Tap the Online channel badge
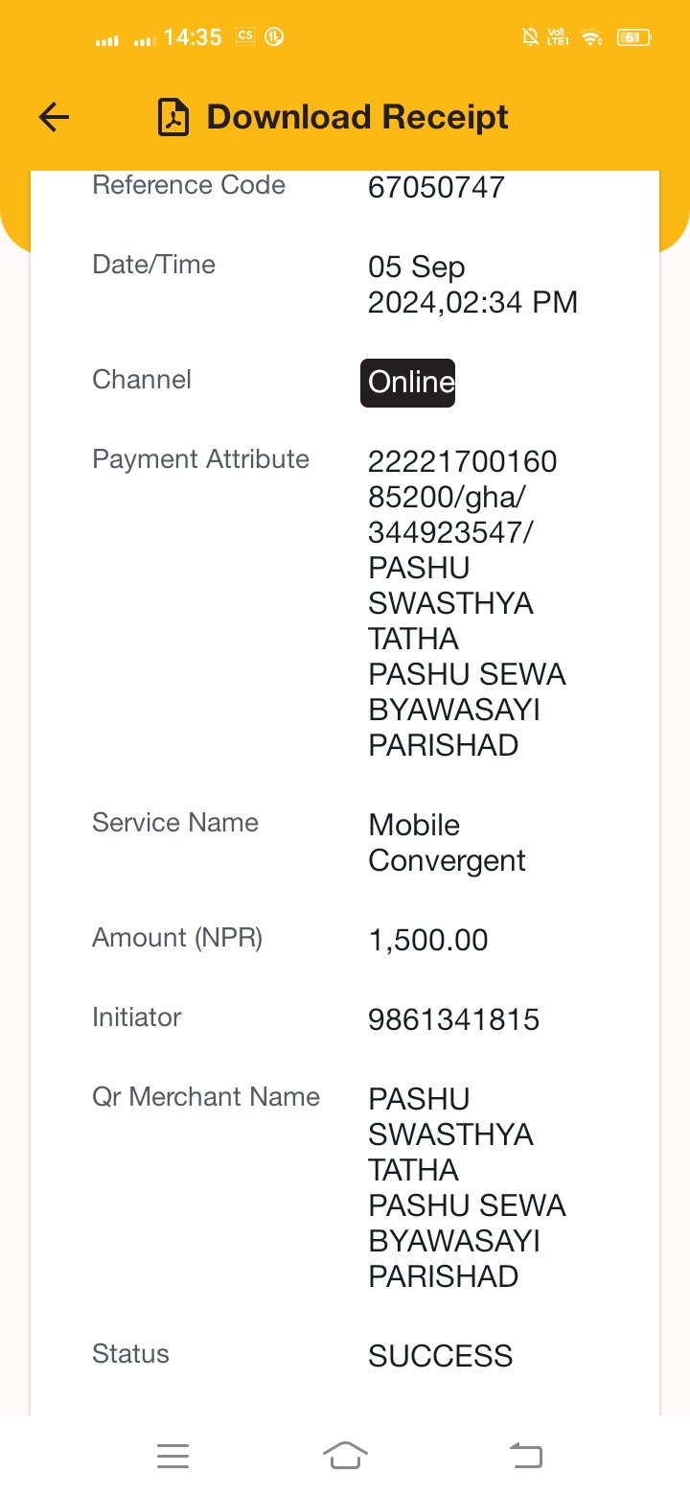The height and width of the screenshot is (1496, 690). 407,383
